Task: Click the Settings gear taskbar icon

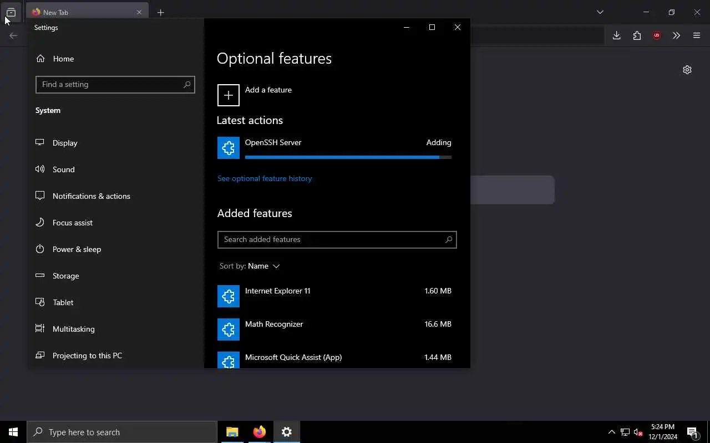Action: pyautogui.click(x=287, y=432)
